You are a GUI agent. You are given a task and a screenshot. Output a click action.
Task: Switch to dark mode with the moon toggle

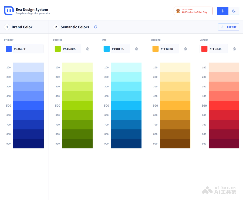point(234,11)
